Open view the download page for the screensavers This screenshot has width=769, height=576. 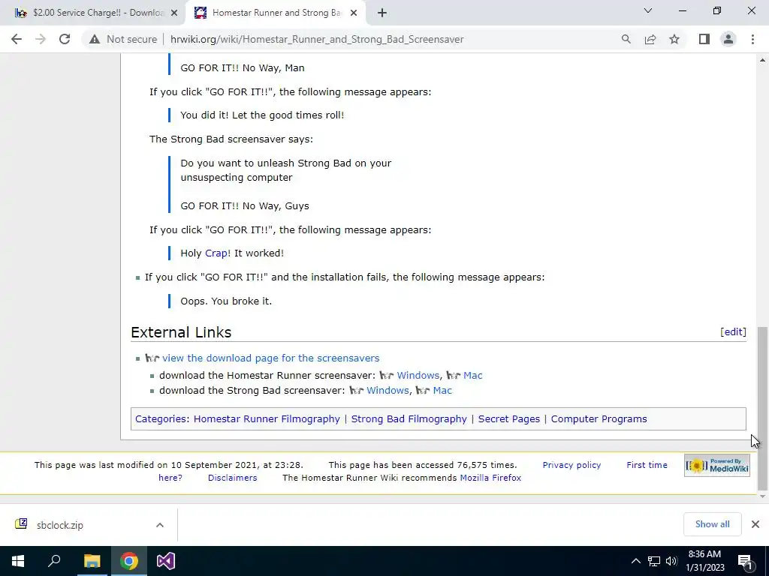click(270, 358)
